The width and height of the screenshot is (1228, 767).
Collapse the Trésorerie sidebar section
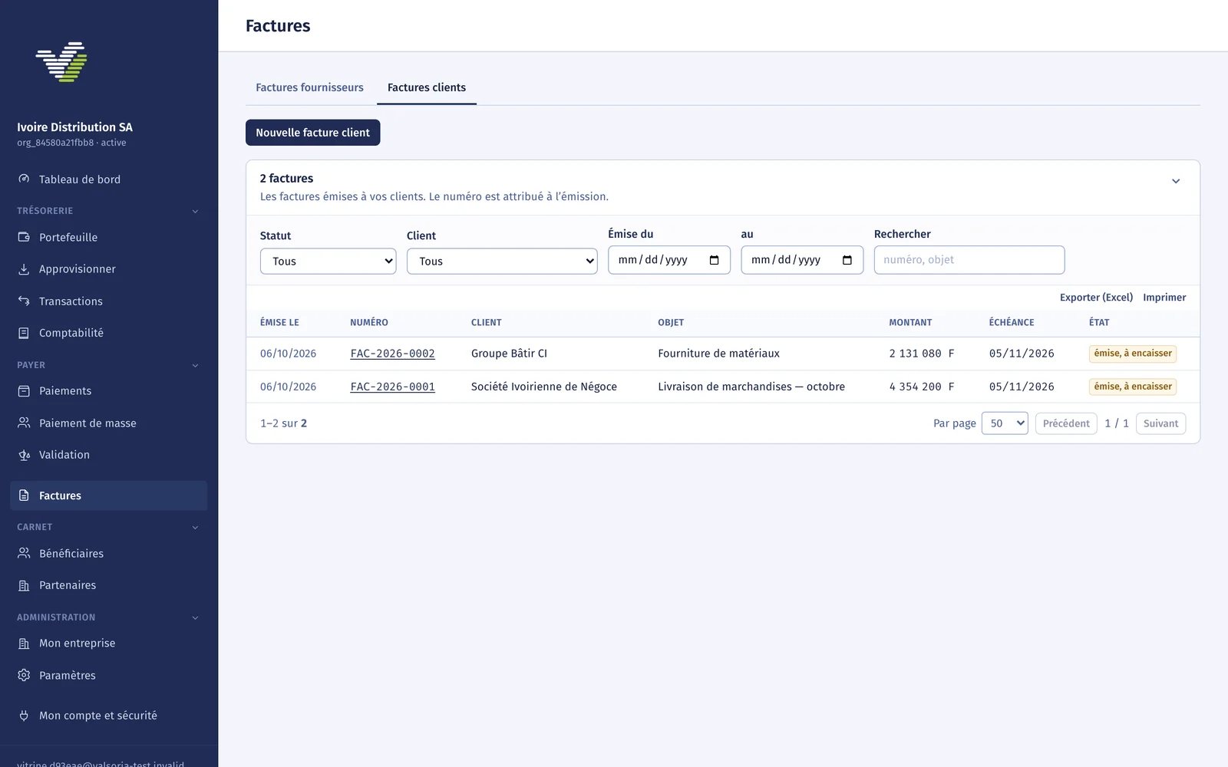(x=195, y=211)
